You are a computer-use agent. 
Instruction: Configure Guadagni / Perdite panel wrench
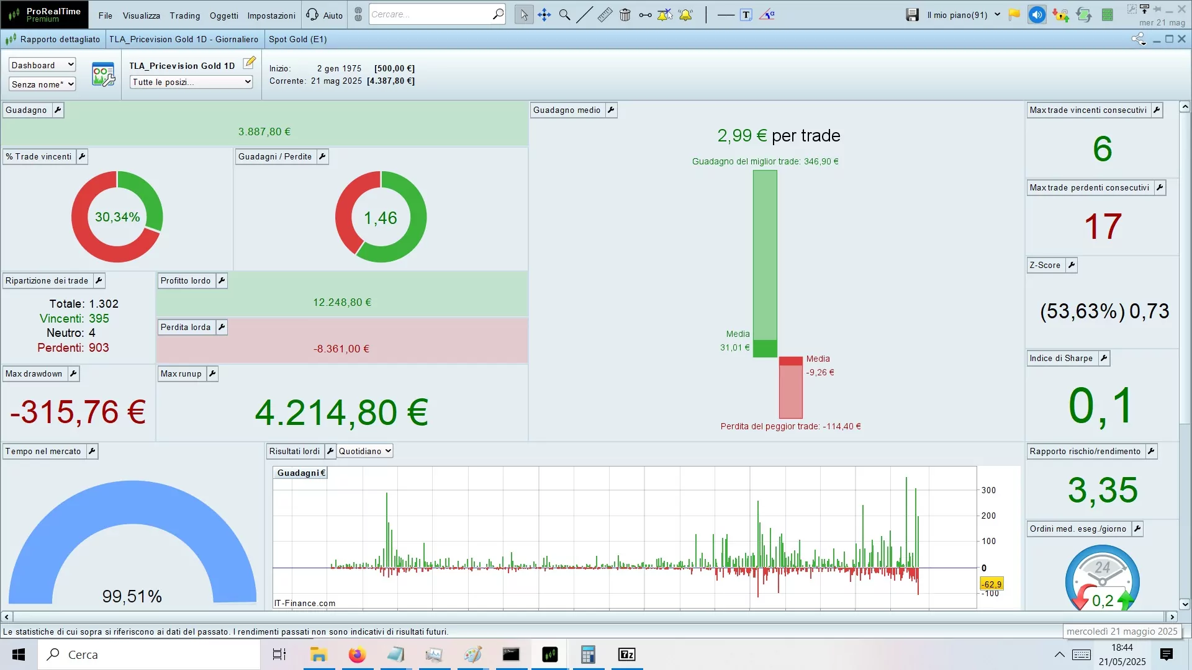tap(322, 157)
